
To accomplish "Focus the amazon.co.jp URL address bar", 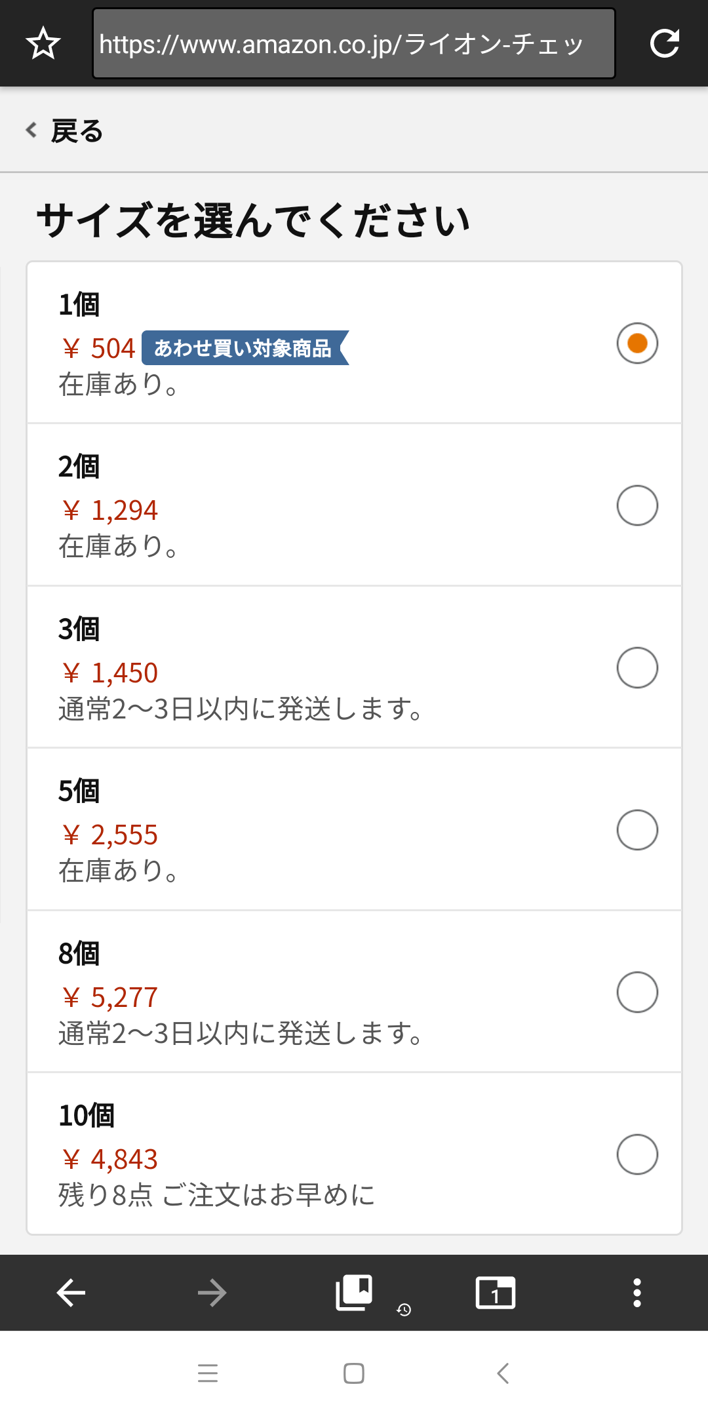I will coord(354,43).
